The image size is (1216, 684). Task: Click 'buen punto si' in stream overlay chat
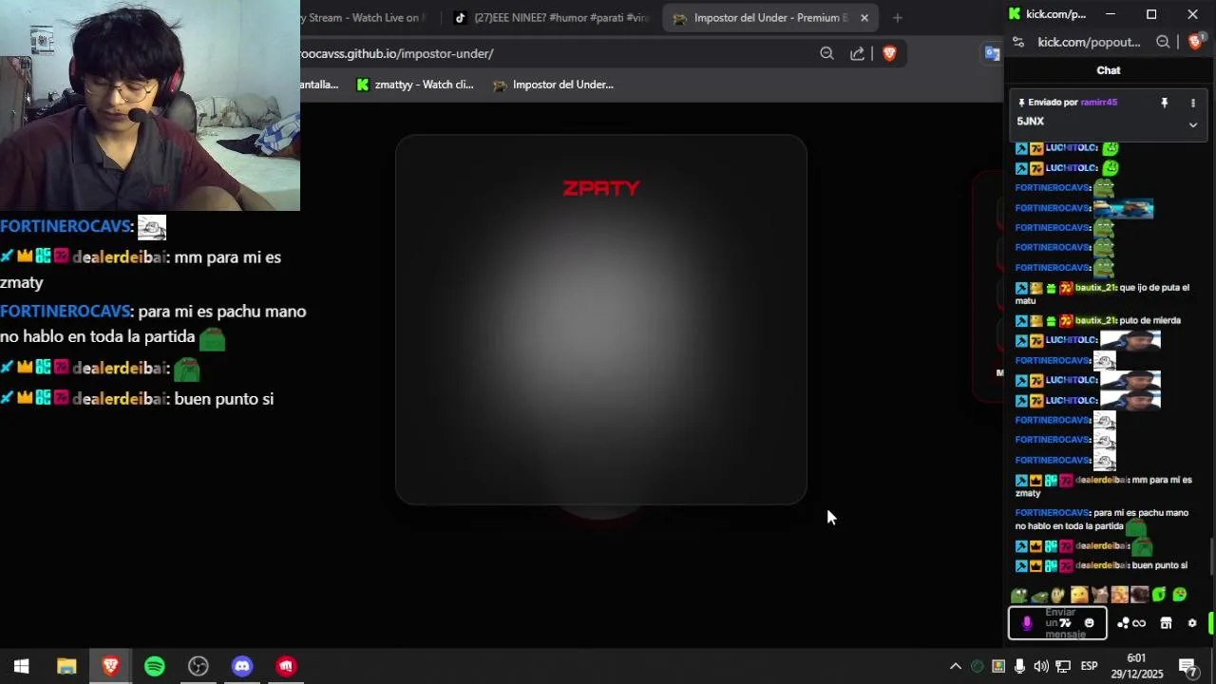[224, 399]
